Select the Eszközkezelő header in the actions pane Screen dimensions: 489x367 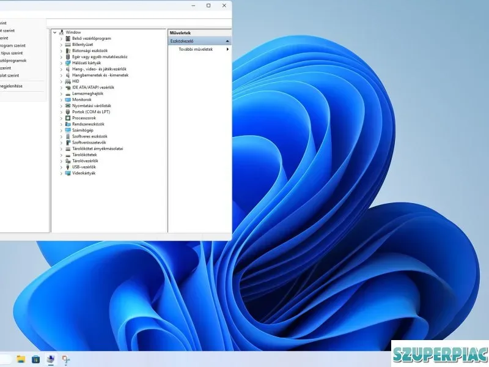click(x=200, y=41)
